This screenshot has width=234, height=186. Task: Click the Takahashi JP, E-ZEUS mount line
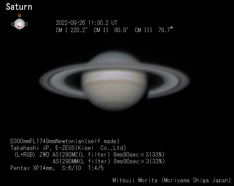[68, 148]
